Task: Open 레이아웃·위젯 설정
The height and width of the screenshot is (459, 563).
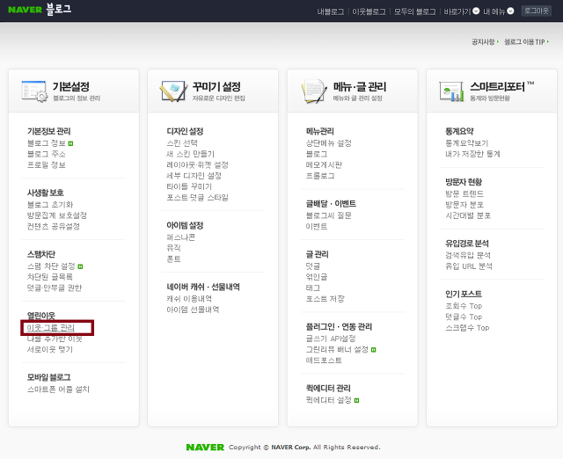Action: 197,165
